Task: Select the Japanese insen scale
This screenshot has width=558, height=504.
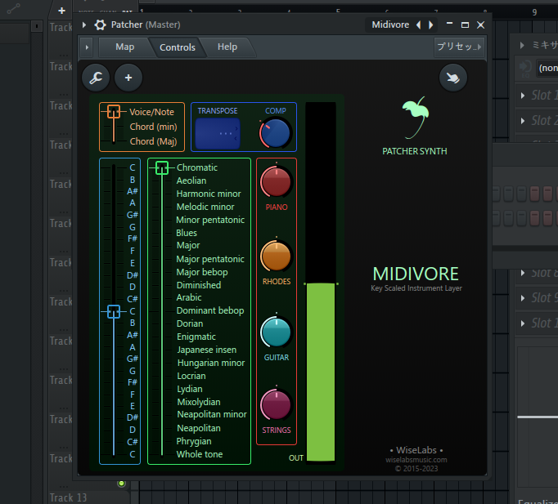Action: [207, 350]
